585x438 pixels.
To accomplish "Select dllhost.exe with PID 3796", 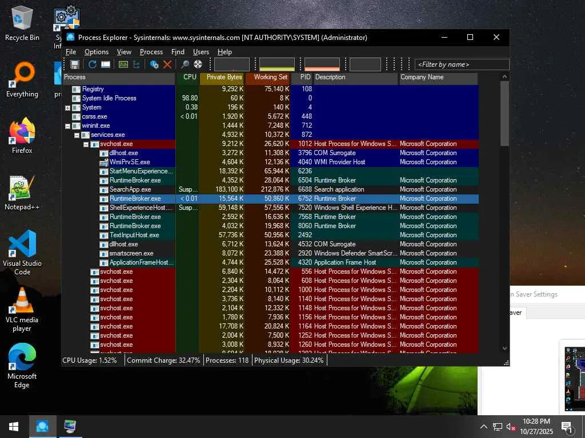I will tap(270, 153).
